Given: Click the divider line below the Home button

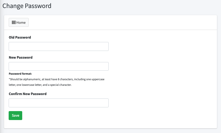Looking at the screenshot, I should pyautogui.click(x=111, y=30).
